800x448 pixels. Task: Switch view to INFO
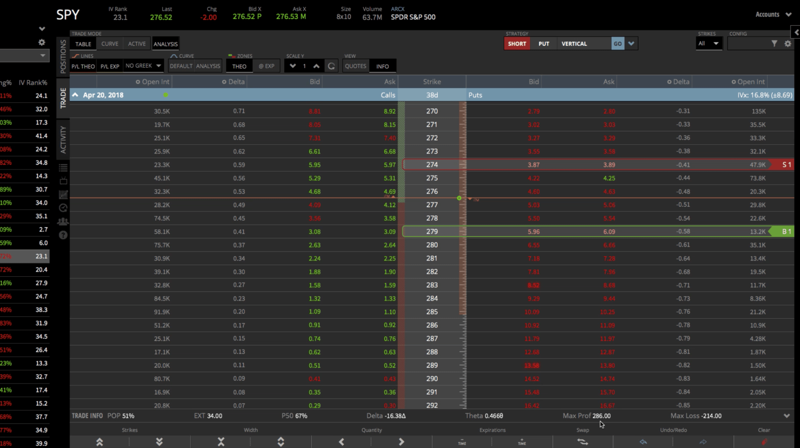click(x=382, y=66)
